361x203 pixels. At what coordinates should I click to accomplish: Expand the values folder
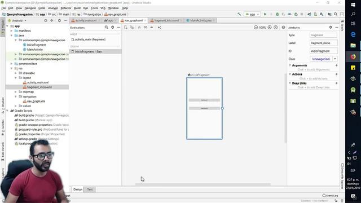click(16, 106)
